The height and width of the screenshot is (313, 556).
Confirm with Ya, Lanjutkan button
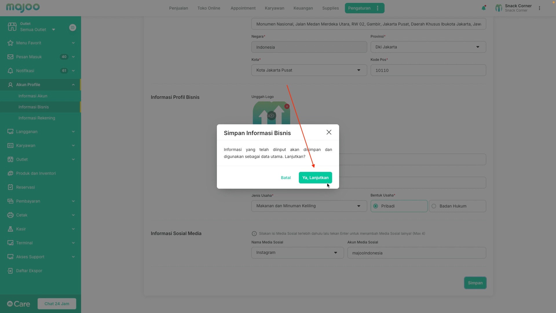coord(315,178)
